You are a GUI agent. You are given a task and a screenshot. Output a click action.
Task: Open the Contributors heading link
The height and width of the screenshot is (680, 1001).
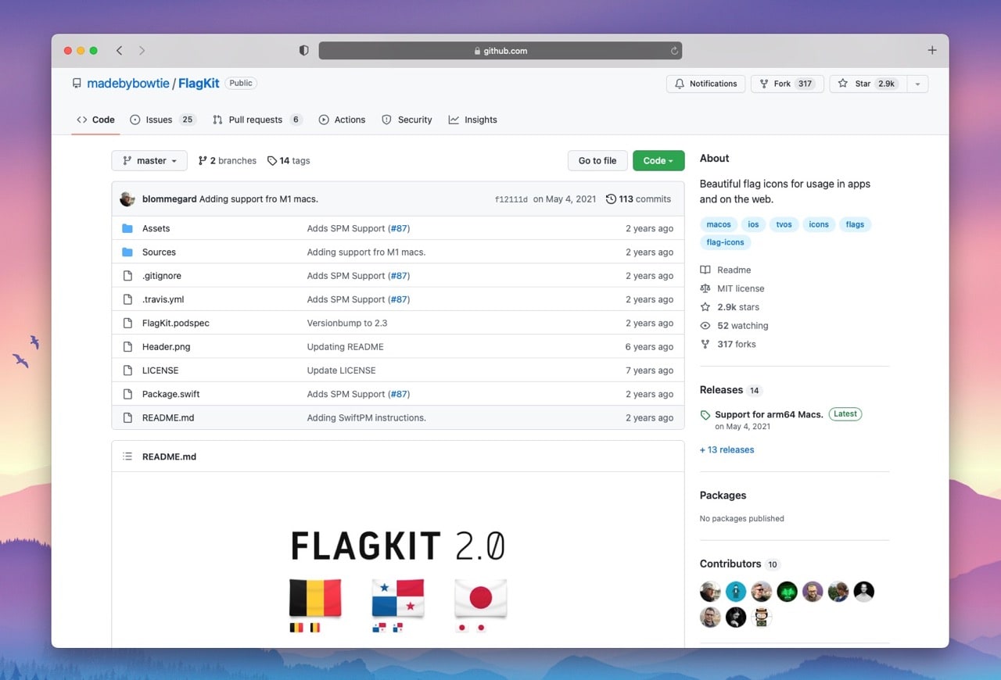point(730,564)
